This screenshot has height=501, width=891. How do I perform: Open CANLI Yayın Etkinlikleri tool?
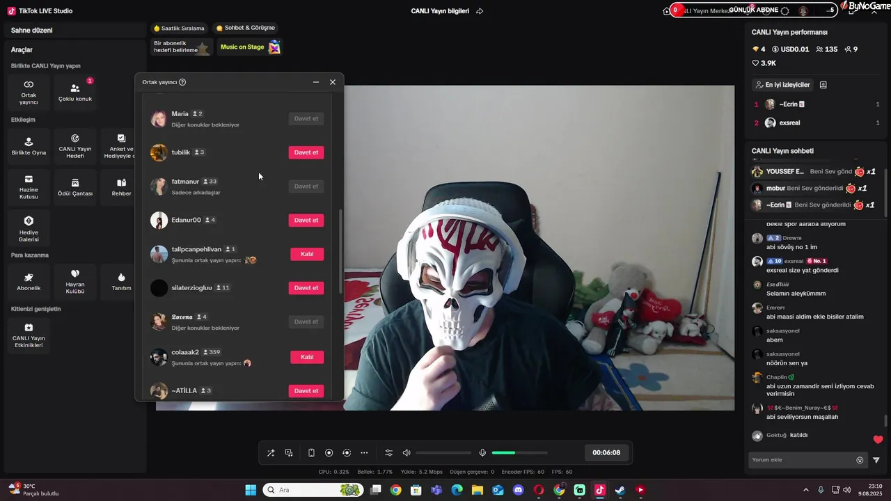(x=29, y=335)
